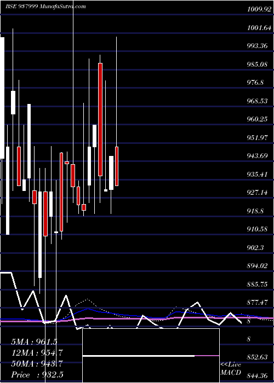Click the 5MA : 961.5 readout
Viewport: 274px width, 383px height.
[x=34, y=341]
